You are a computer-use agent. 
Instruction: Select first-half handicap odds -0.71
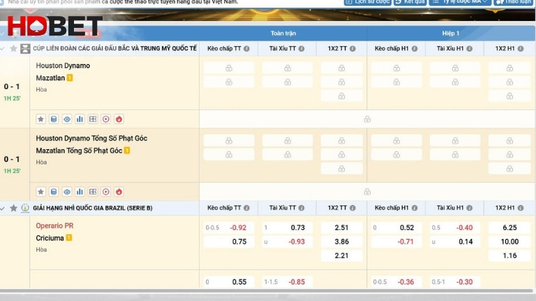(x=396, y=242)
